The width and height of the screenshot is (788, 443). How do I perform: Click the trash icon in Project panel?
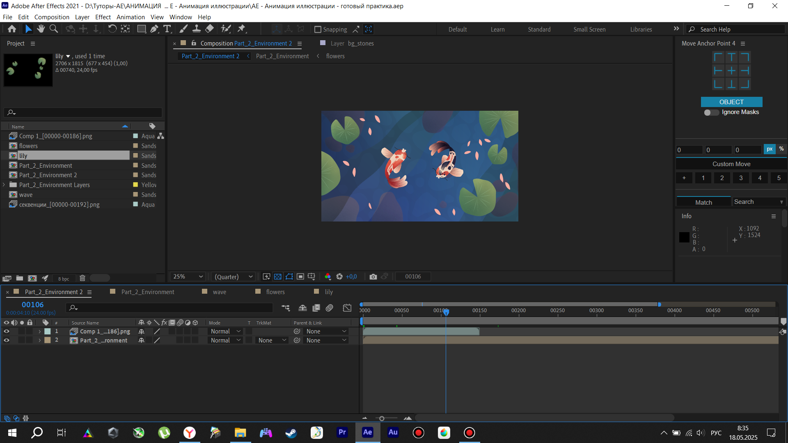[x=82, y=279]
